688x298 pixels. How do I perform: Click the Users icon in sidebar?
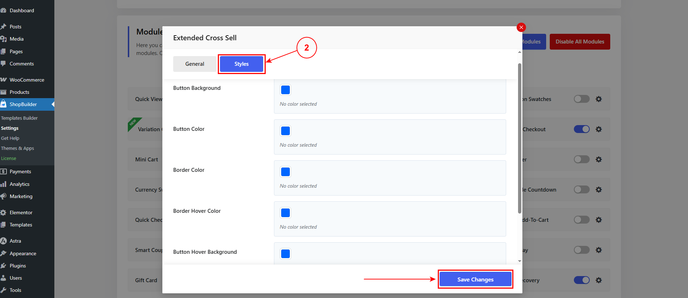(3, 278)
